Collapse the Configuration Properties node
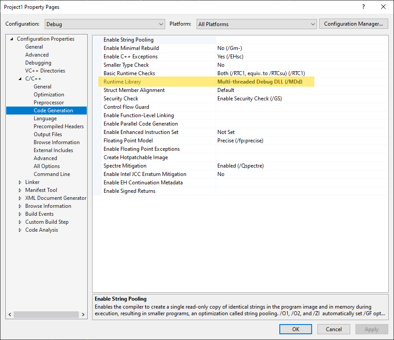This screenshot has width=394, height=340. point(11,38)
